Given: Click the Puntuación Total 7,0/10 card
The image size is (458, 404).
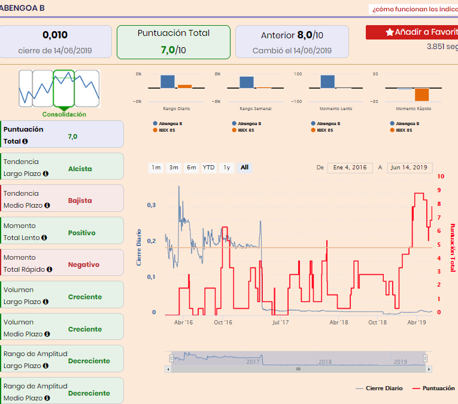Looking at the screenshot, I should [x=174, y=42].
